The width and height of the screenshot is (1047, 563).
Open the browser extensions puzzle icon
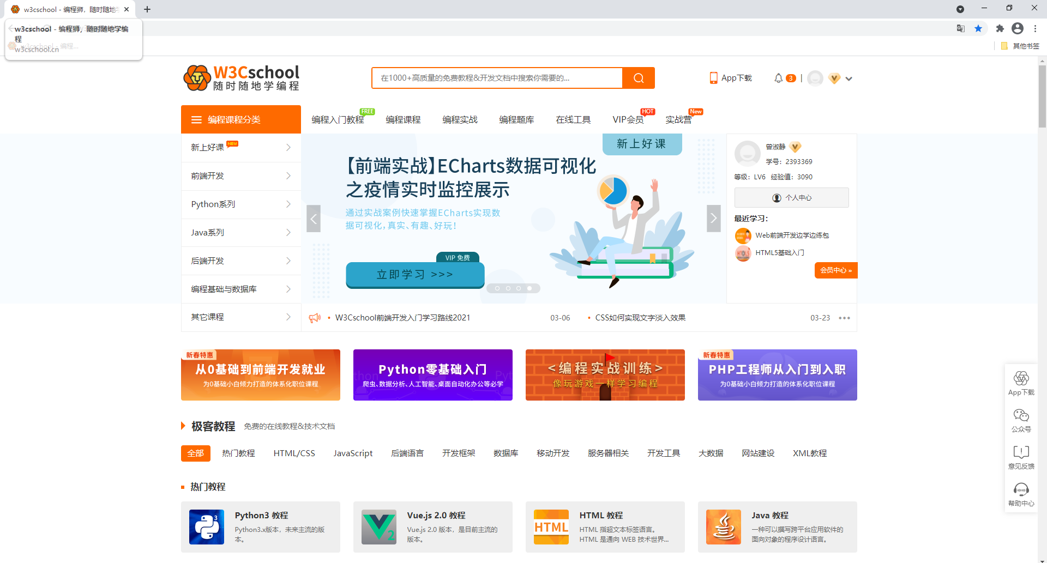[x=1000, y=28]
